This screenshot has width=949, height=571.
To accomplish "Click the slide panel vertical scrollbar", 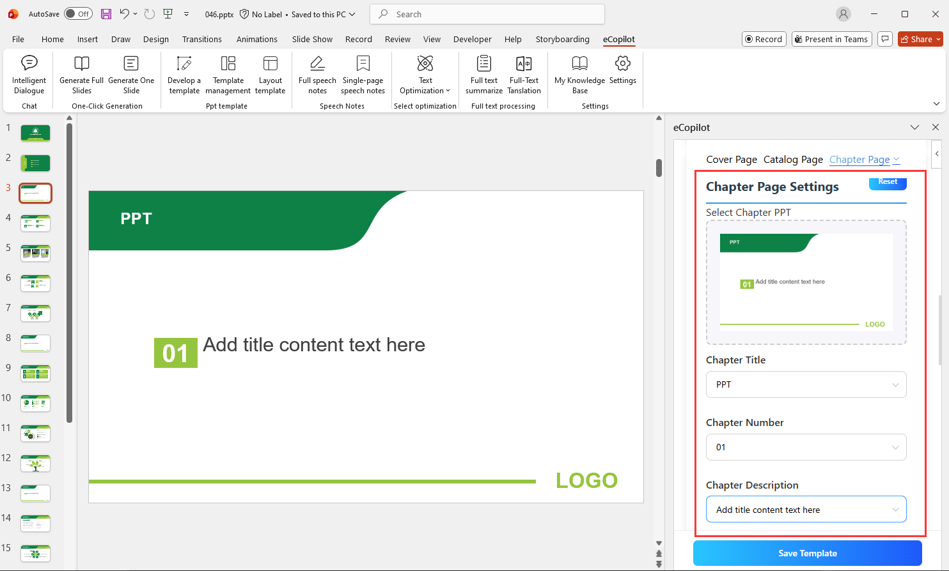I will [x=69, y=273].
